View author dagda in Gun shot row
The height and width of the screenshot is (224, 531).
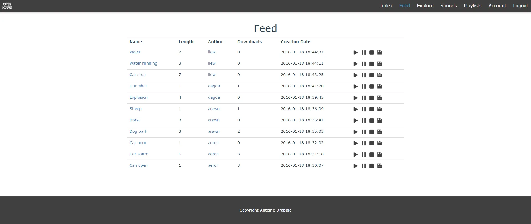click(214, 86)
